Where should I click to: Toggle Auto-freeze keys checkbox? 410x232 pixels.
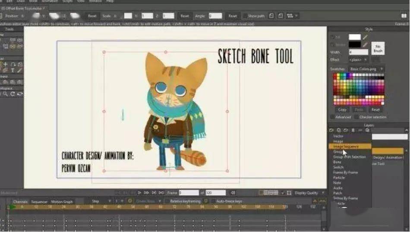click(x=213, y=201)
